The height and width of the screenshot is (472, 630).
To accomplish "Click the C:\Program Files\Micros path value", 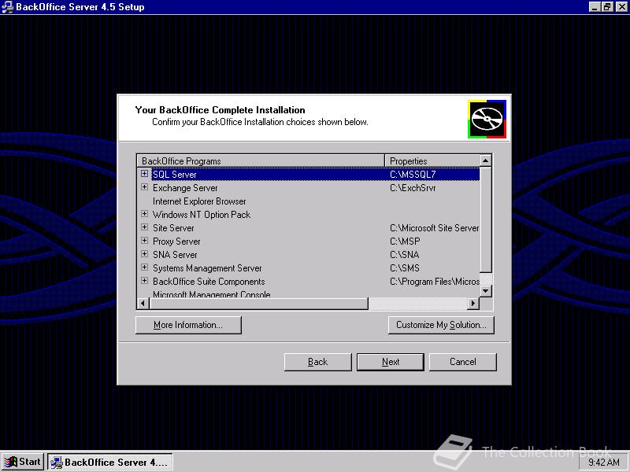I will pos(435,282).
